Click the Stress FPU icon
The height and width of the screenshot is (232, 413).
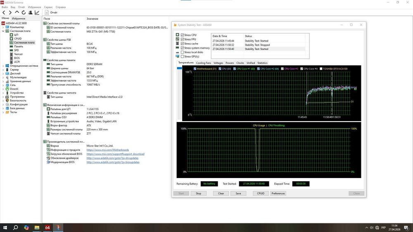(177, 39)
